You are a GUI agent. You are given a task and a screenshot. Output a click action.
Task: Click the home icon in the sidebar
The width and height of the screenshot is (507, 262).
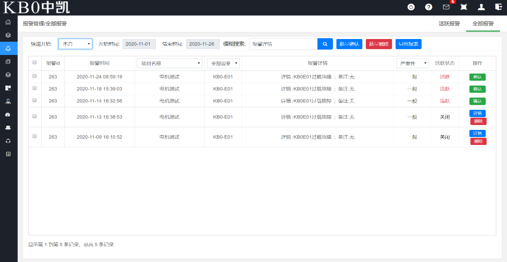coord(8,22)
